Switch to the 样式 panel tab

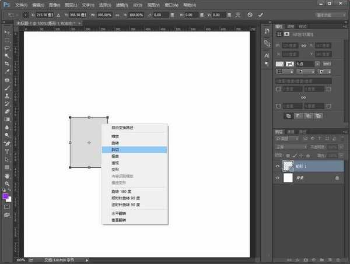pos(302,27)
